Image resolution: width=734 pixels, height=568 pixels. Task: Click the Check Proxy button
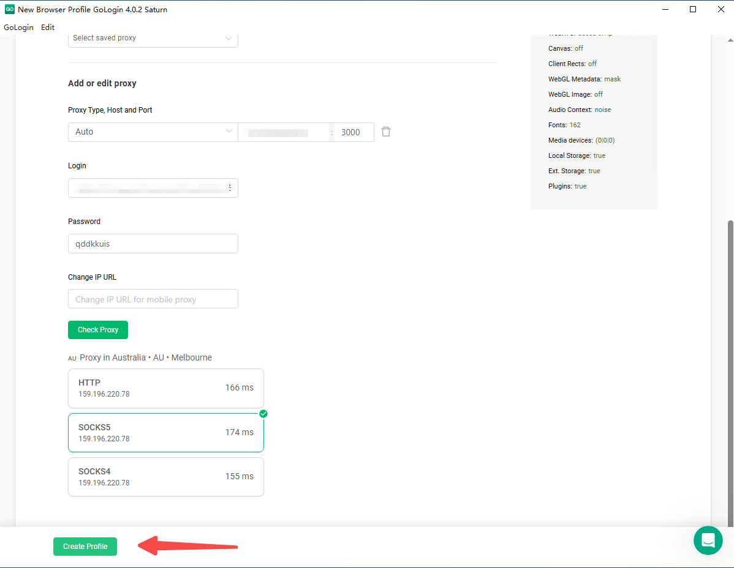[x=98, y=330]
